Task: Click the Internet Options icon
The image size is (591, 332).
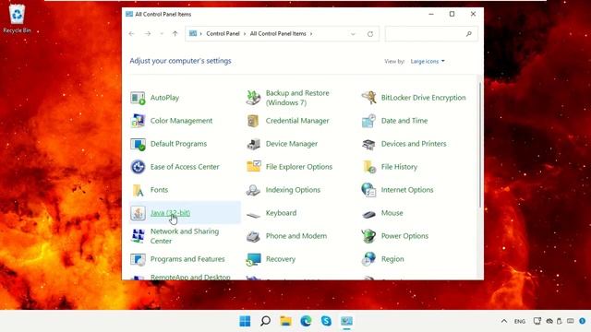Action: [368, 190]
